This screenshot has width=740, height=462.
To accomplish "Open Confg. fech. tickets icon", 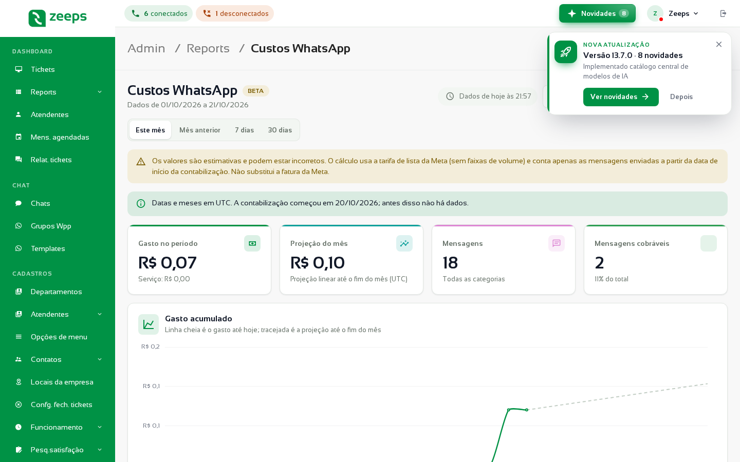I will tap(18, 405).
